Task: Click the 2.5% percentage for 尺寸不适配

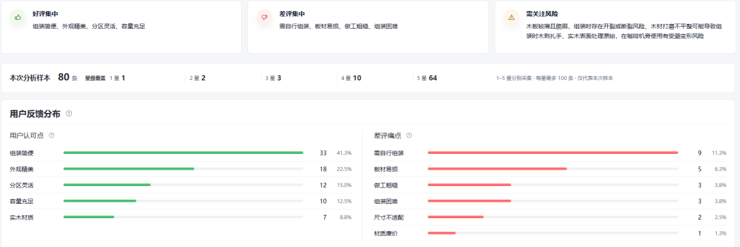Action: (721, 218)
